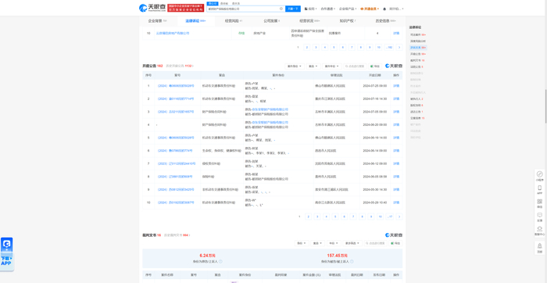Open 历史开庭公告 1132 link
This screenshot has width=547, height=283.
(x=180, y=66)
